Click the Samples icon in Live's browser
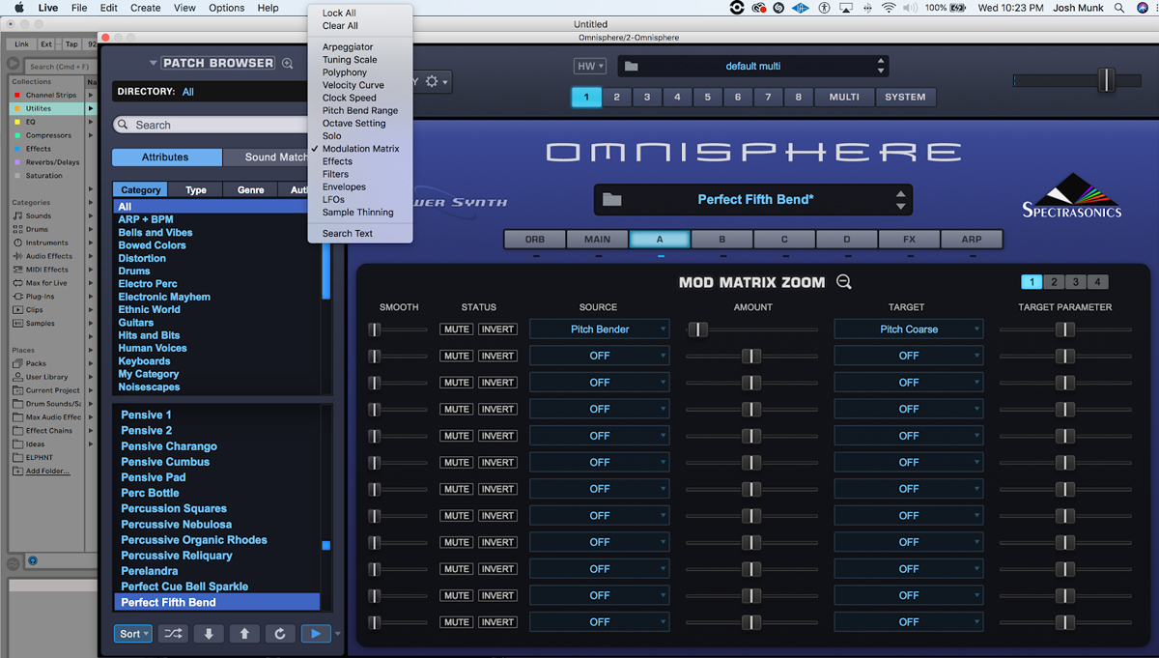 coord(18,324)
